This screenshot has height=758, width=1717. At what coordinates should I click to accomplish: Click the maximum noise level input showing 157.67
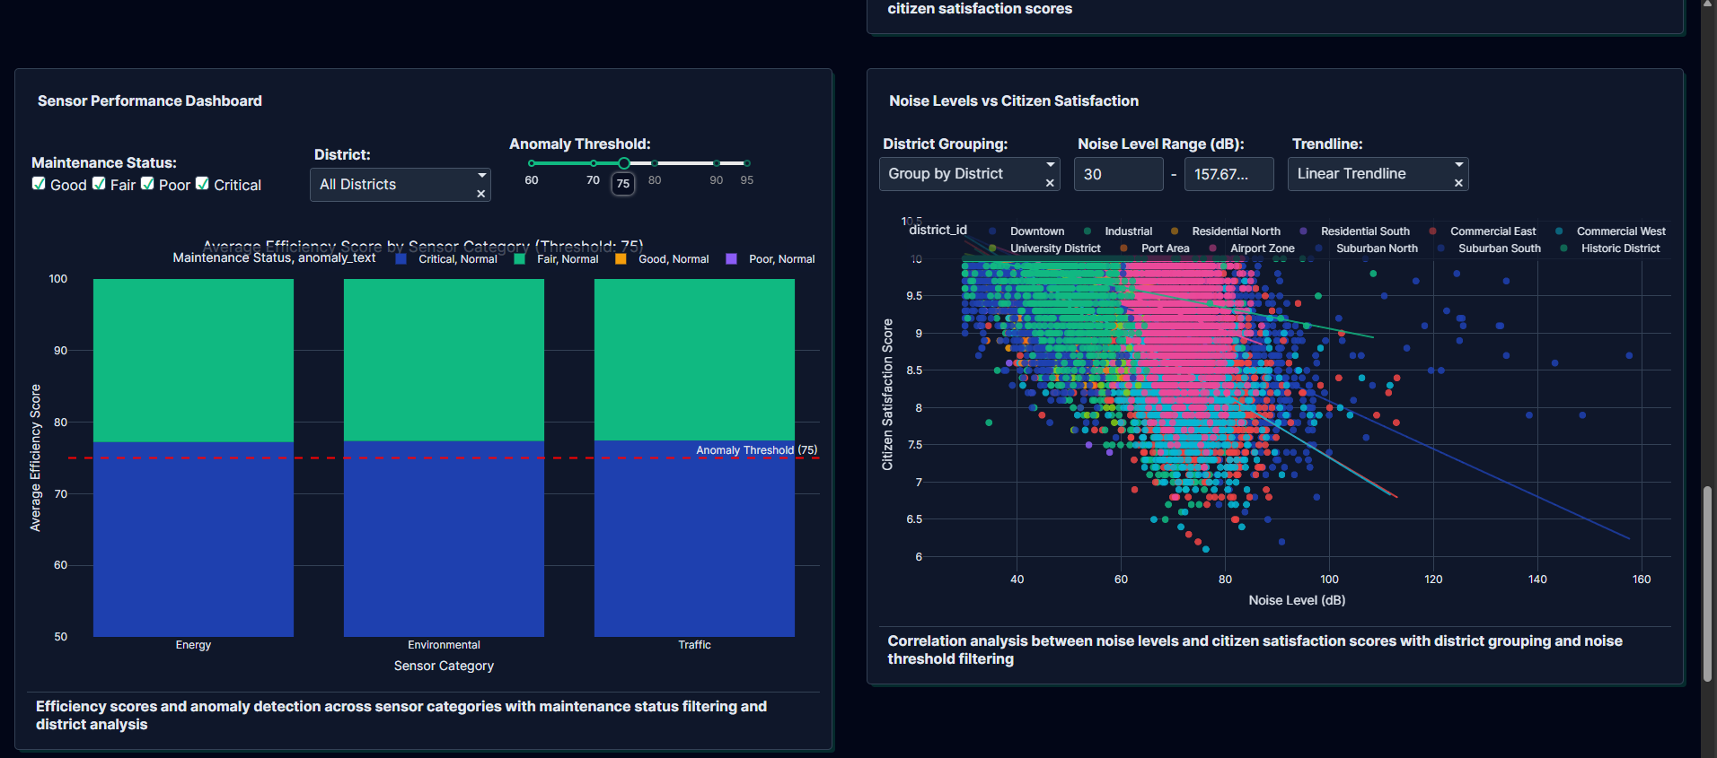[x=1228, y=174]
